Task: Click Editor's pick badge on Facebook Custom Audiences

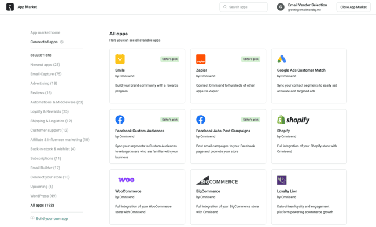Action: click(169, 120)
